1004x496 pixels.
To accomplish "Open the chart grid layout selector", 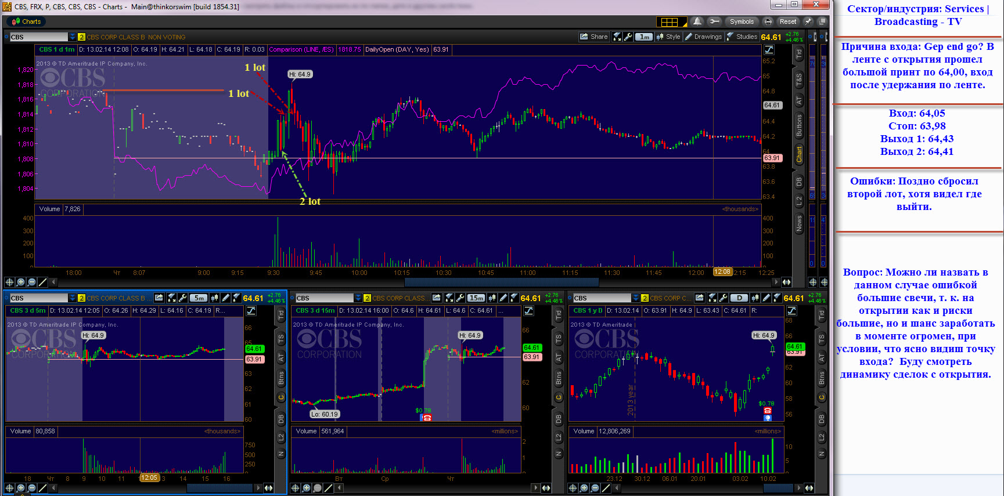I will (671, 21).
